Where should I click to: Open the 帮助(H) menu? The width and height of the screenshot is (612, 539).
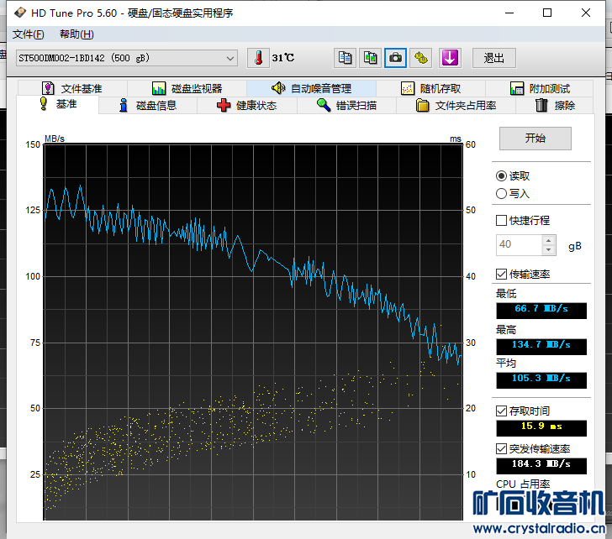pyautogui.click(x=76, y=34)
